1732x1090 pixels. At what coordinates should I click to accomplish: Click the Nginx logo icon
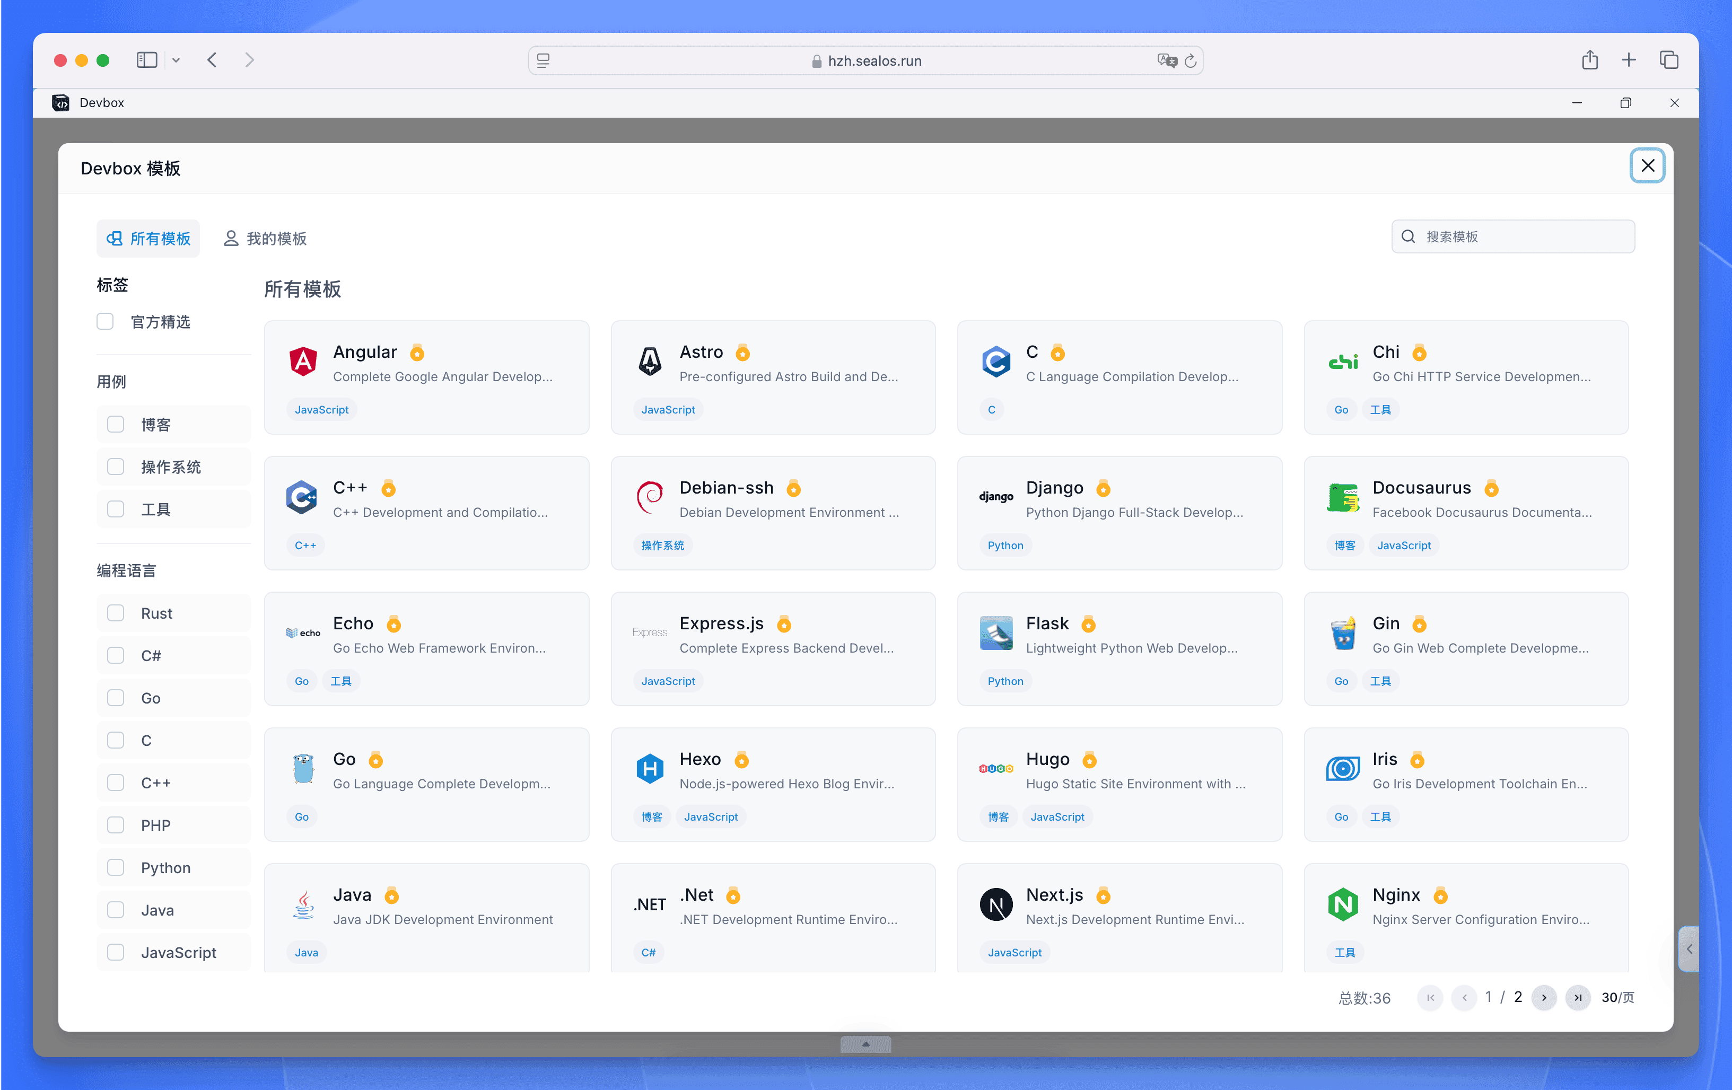[1343, 904]
